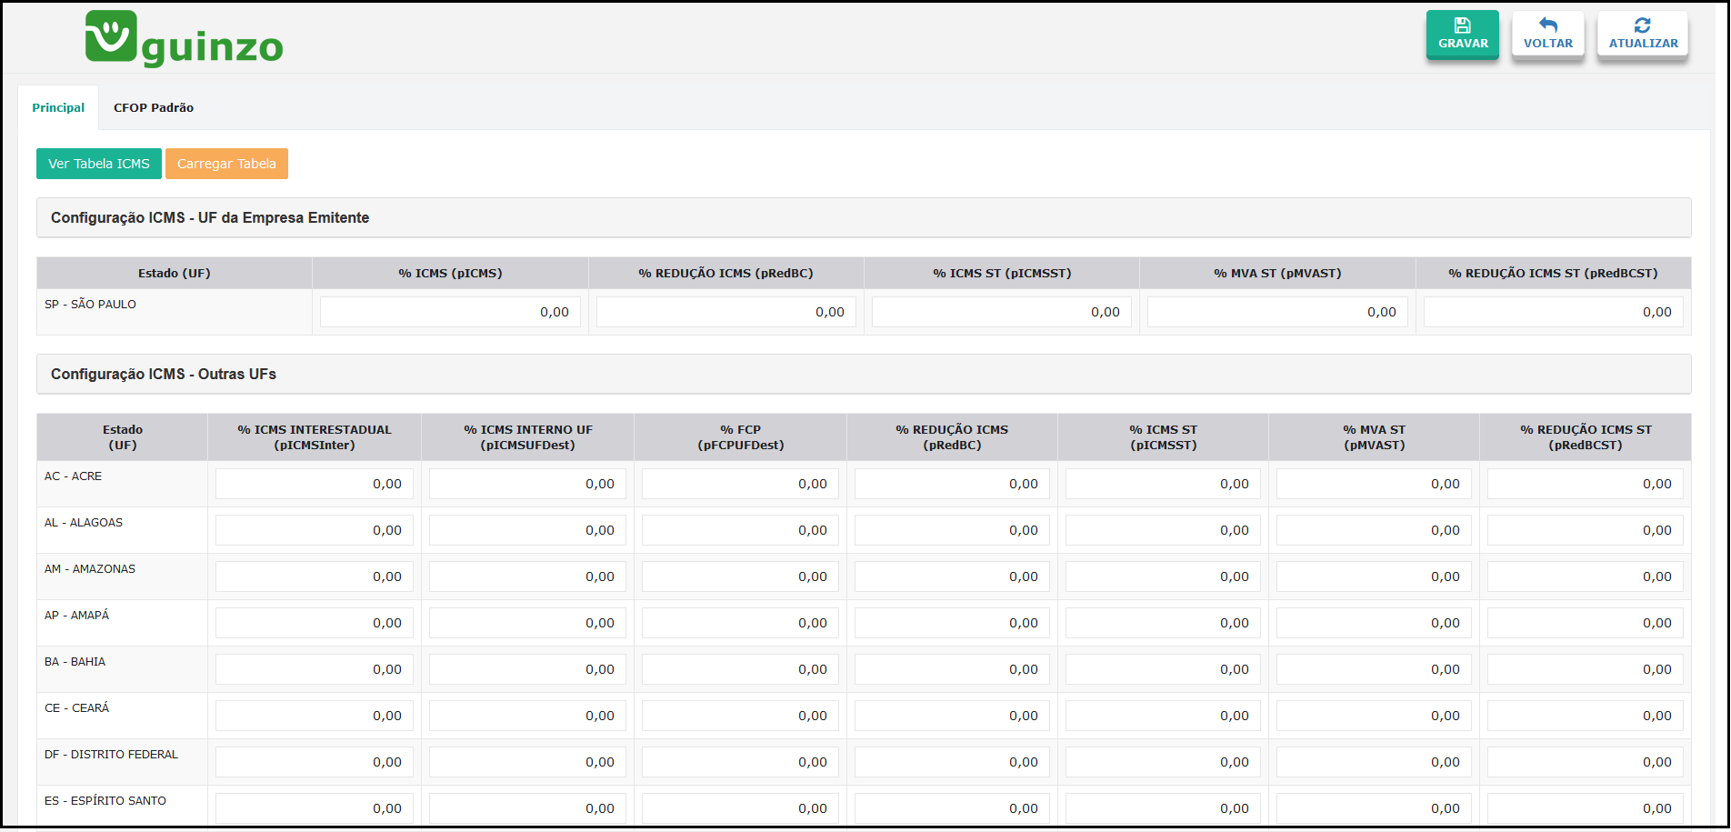Click Amazonas % ICMS ST field
Screen dimensions: 1731x832
tap(1163, 576)
